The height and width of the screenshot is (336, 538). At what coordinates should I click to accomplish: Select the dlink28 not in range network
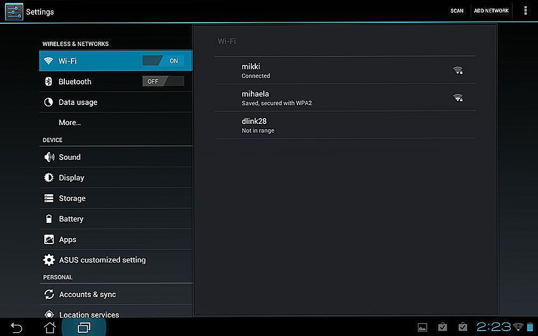[345, 125]
